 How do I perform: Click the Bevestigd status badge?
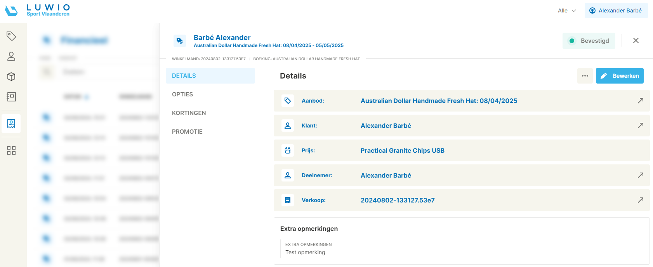pyautogui.click(x=589, y=41)
